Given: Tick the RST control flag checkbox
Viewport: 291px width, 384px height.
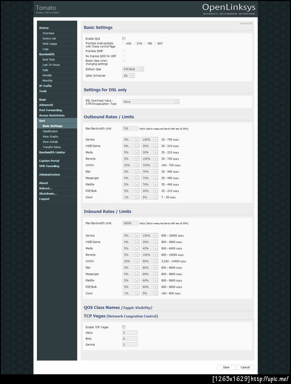Looking at the screenshot, I should pos(155,43).
